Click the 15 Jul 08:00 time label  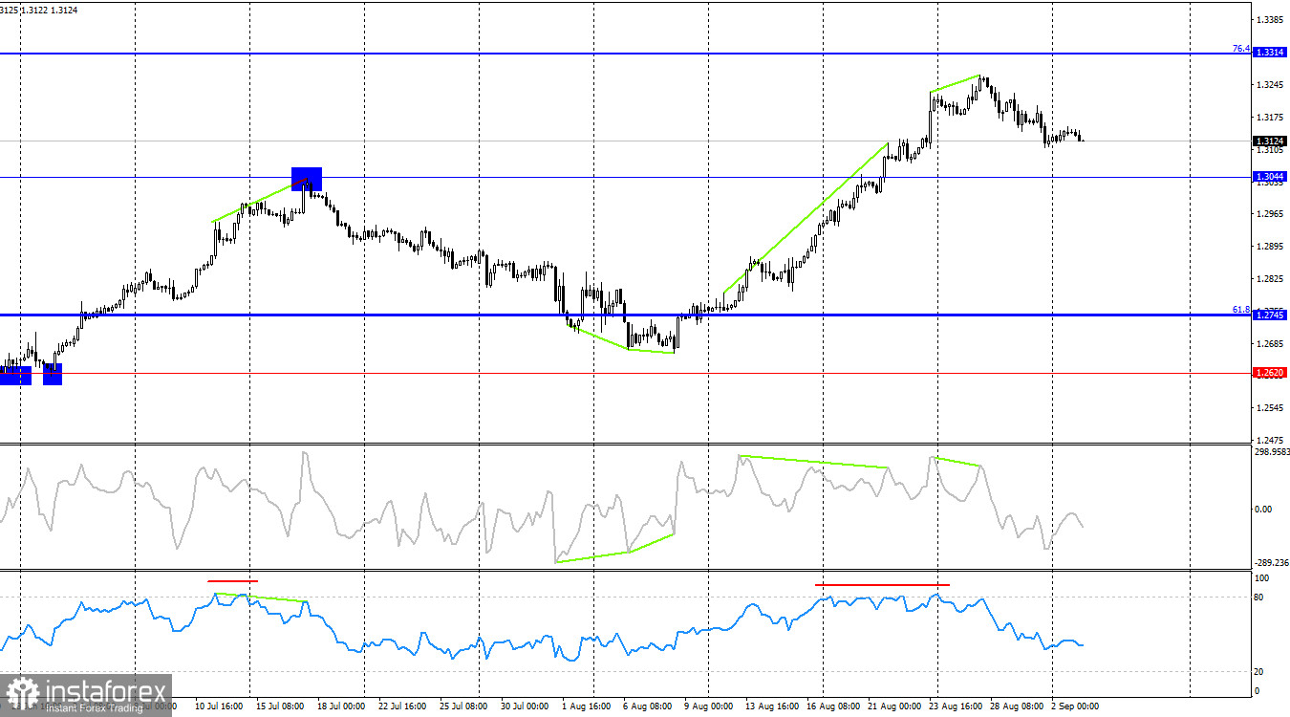(278, 706)
